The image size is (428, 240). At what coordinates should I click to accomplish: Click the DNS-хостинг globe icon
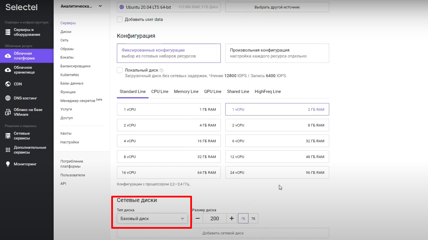tap(8, 98)
